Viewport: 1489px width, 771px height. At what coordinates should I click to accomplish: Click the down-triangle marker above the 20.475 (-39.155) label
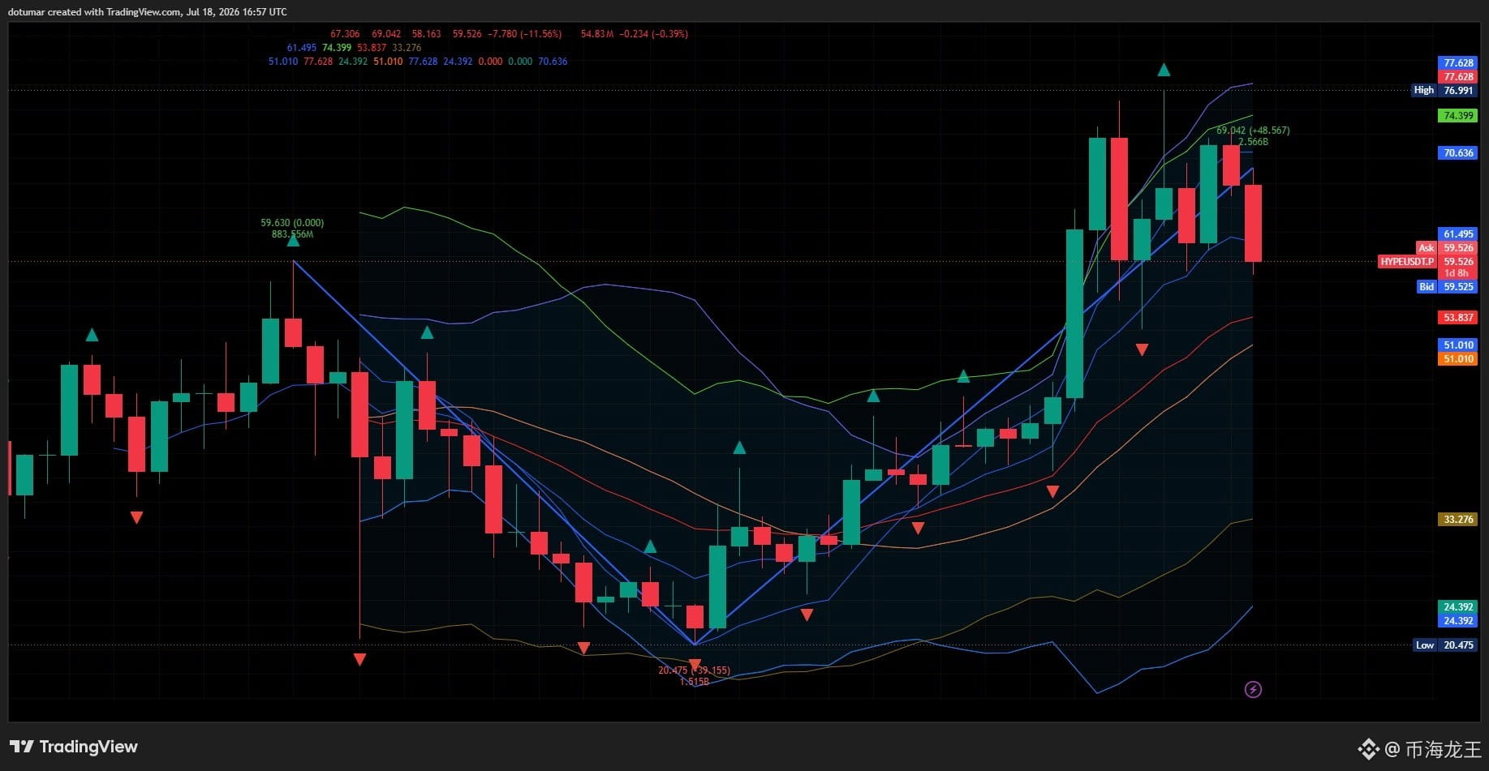(695, 665)
